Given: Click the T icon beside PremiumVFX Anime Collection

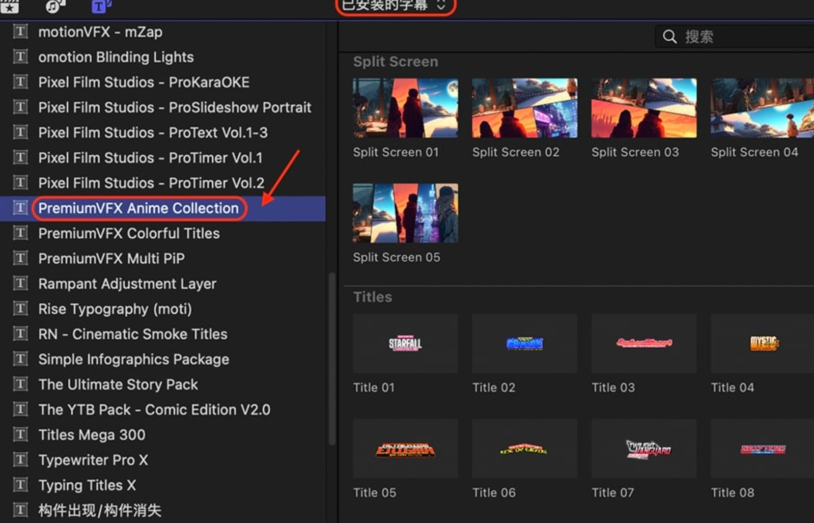Looking at the screenshot, I should tap(20, 208).
